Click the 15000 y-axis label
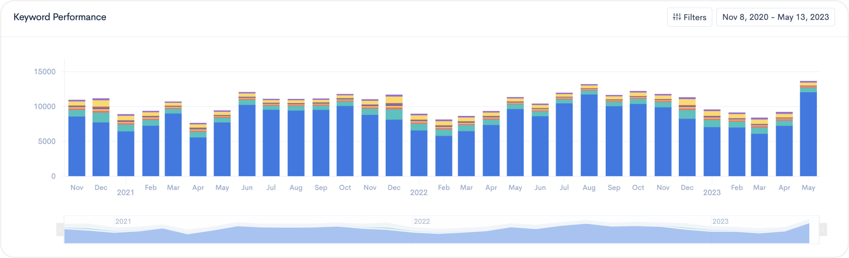Screen dimensions: 849x258 click(44, 72)
